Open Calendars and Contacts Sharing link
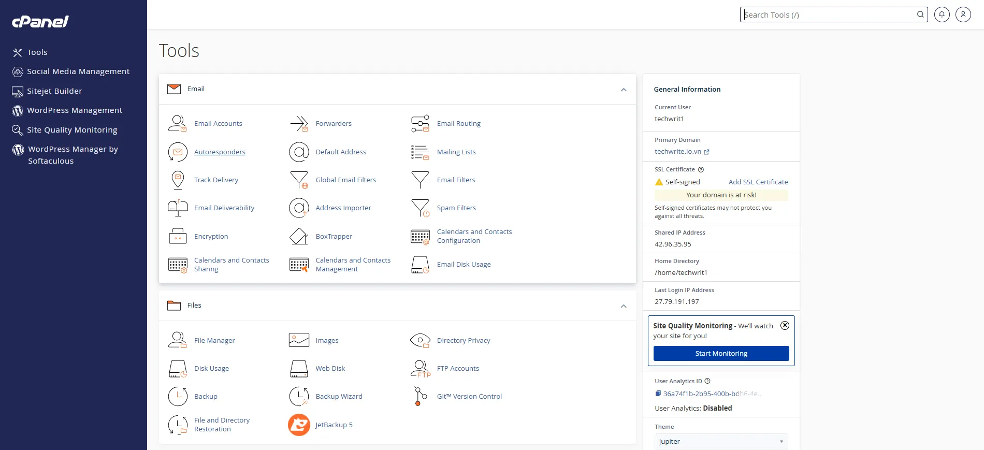 (x=231, y=264)
